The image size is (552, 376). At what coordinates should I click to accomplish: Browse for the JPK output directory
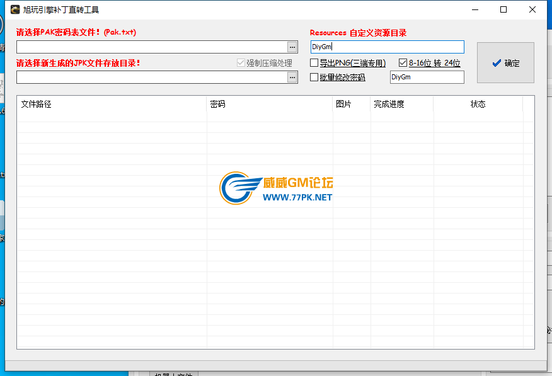tap(292, 77)
